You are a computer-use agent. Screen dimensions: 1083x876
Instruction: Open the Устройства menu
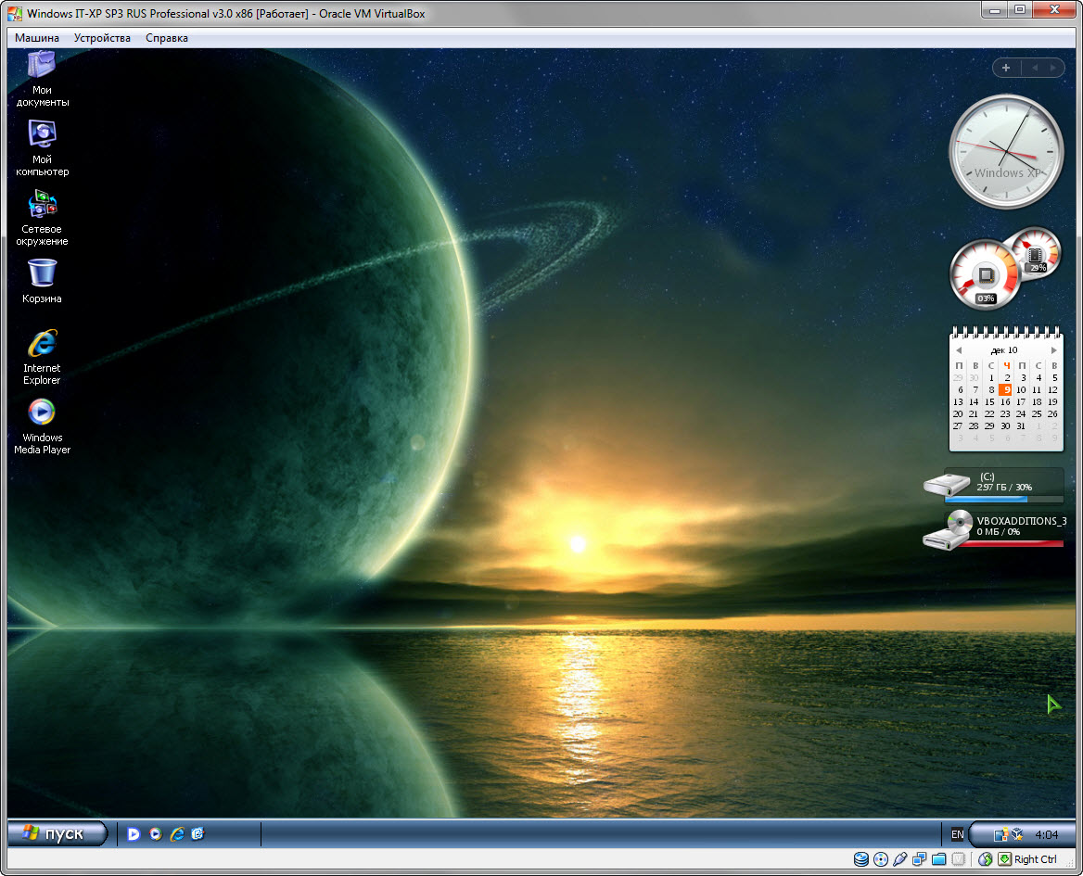click(x=102, y=38)
